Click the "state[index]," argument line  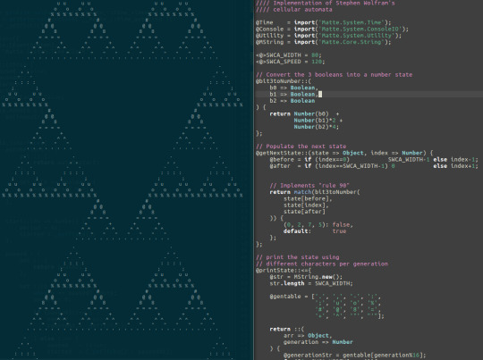point(306,205)
